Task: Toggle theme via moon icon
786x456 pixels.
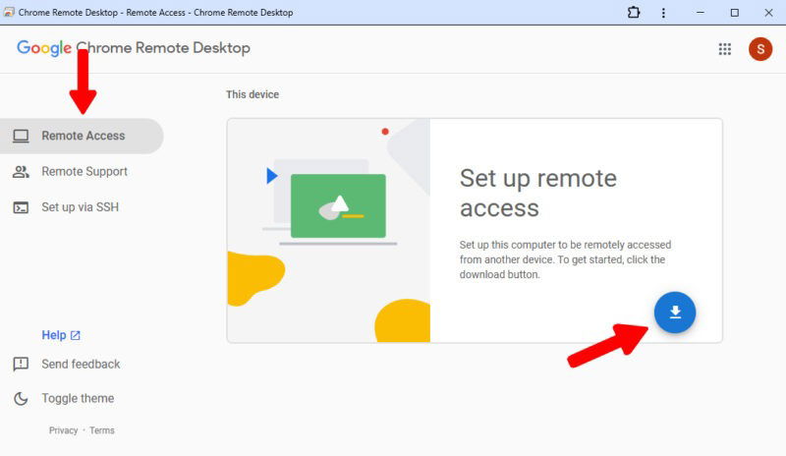Action: click(x=21, y=399)
